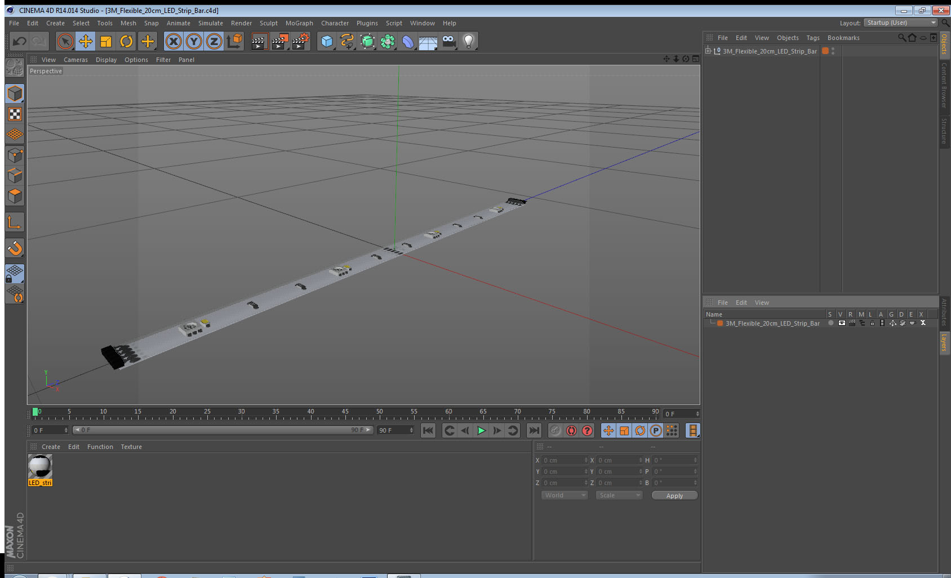Click the search icon in Object Manager
This screenshot has height=578, width=951.
[x=901, y=38]
